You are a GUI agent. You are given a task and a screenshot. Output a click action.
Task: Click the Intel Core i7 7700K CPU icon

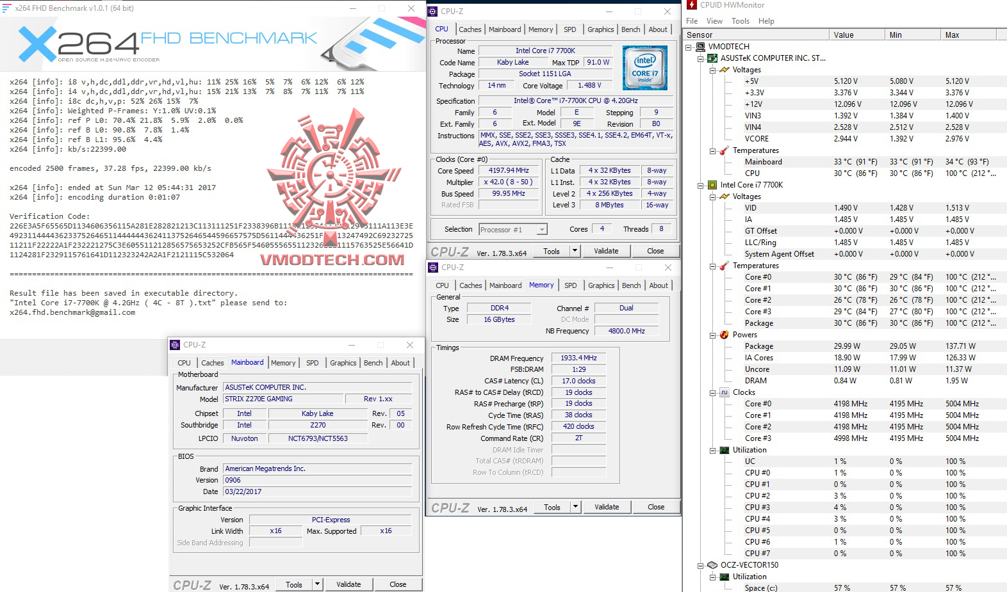[712, 185]
